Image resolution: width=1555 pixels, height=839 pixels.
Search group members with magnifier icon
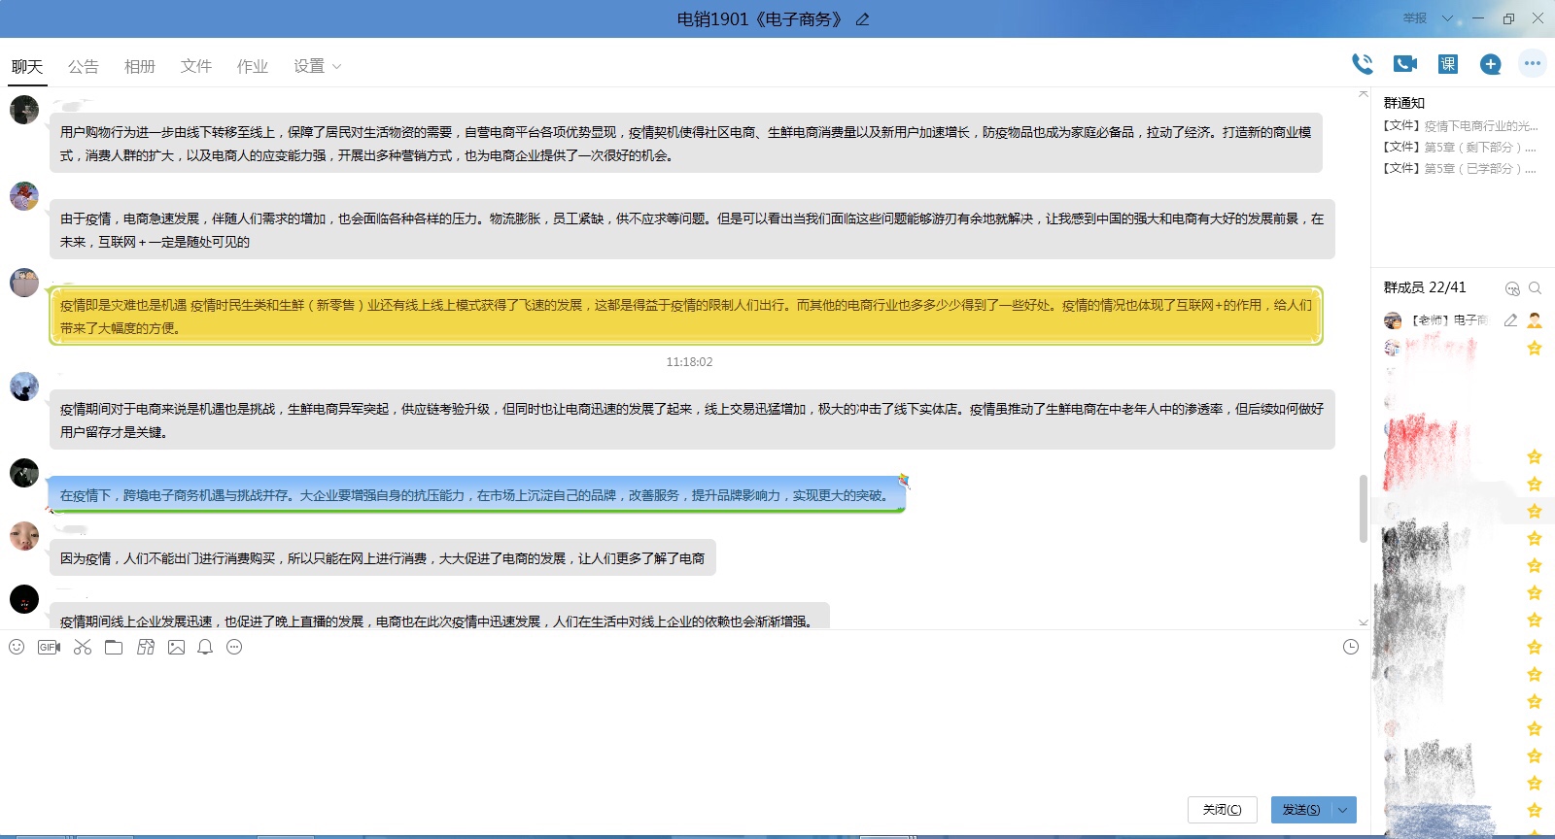(1536, 287)
